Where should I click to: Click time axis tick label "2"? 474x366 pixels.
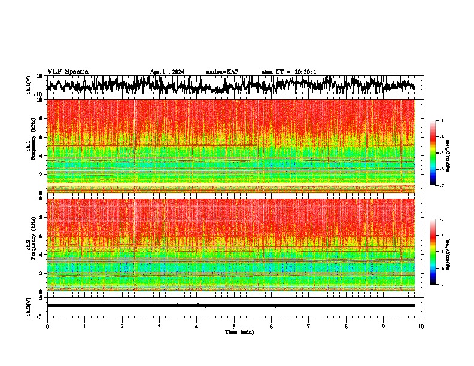[122, 327]
